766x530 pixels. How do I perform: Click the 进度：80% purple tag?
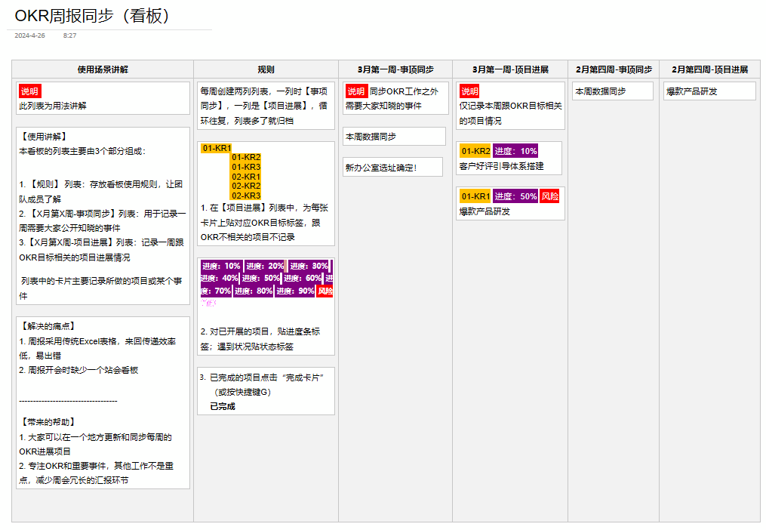tap(254, 291)
